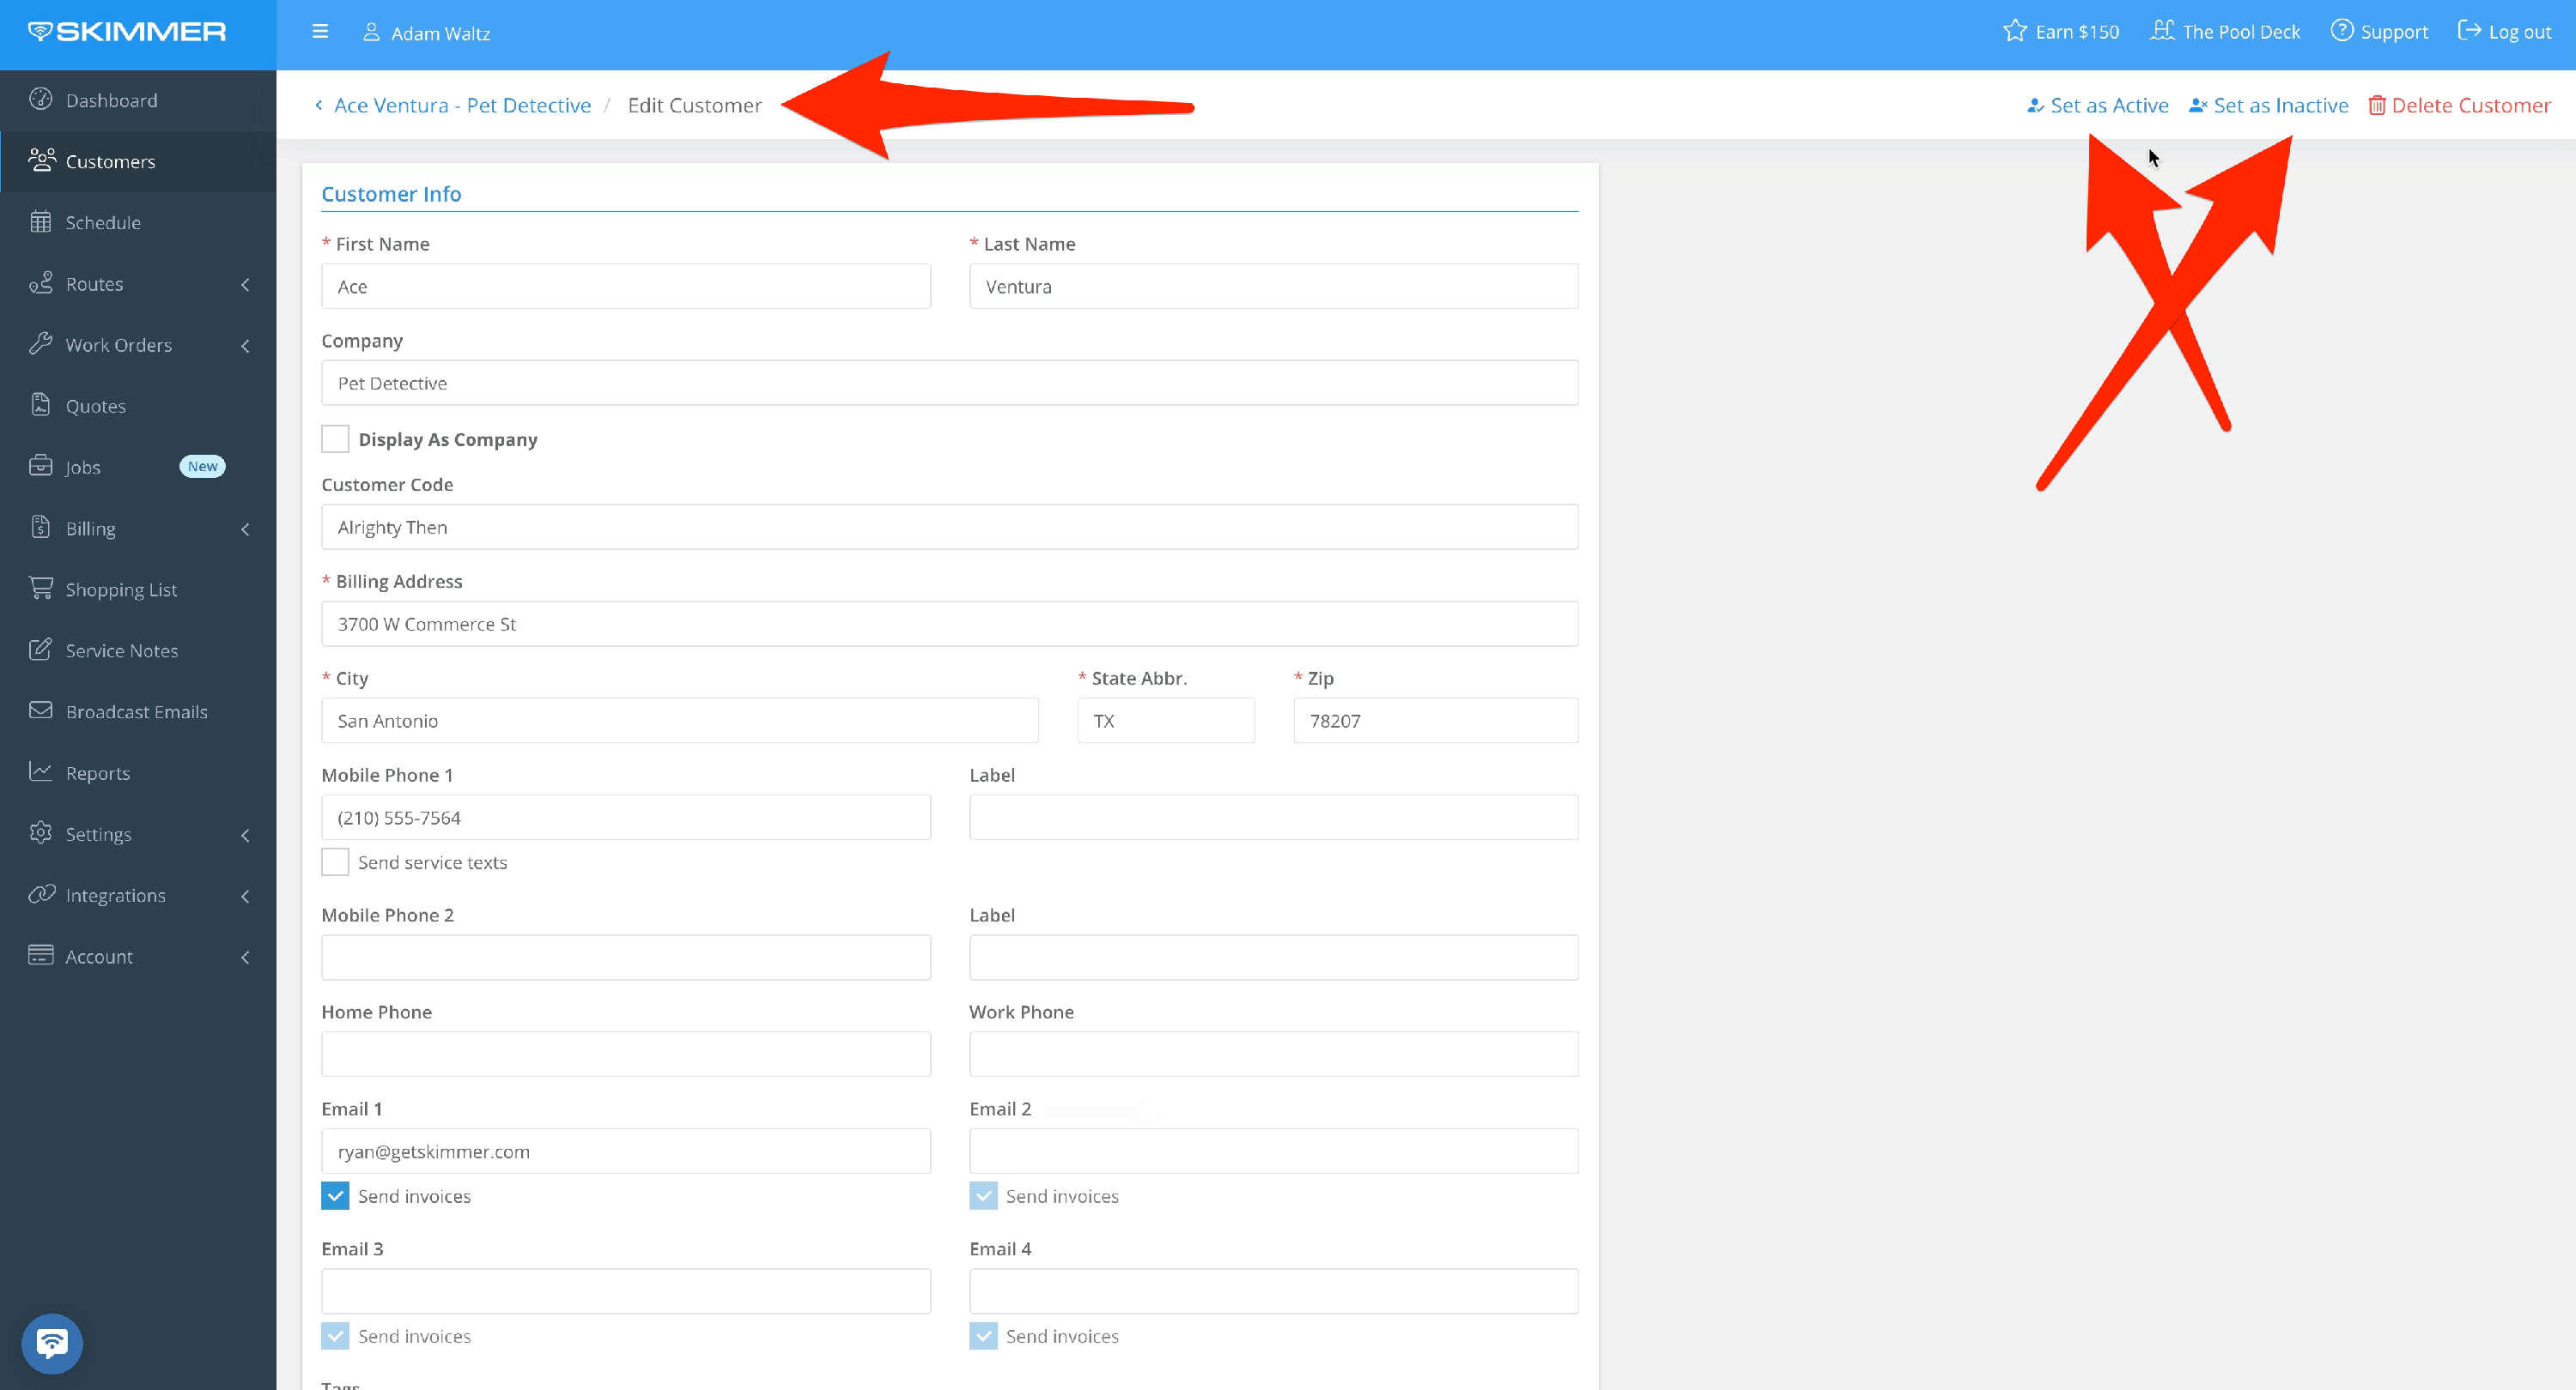Expand the Billing sidebar submenu
This screenshot has height=1390, width=2576.
[x=245, y=529]
